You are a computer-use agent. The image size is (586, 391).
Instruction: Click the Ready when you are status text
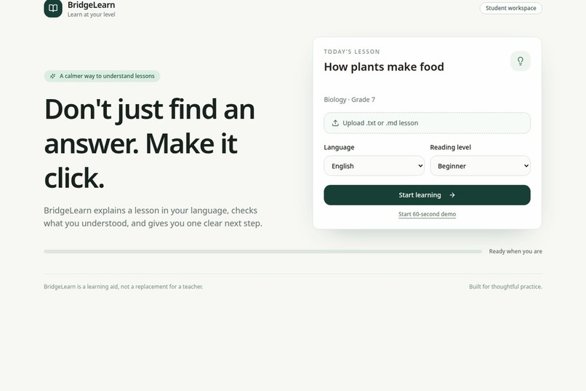pos(515,251)
